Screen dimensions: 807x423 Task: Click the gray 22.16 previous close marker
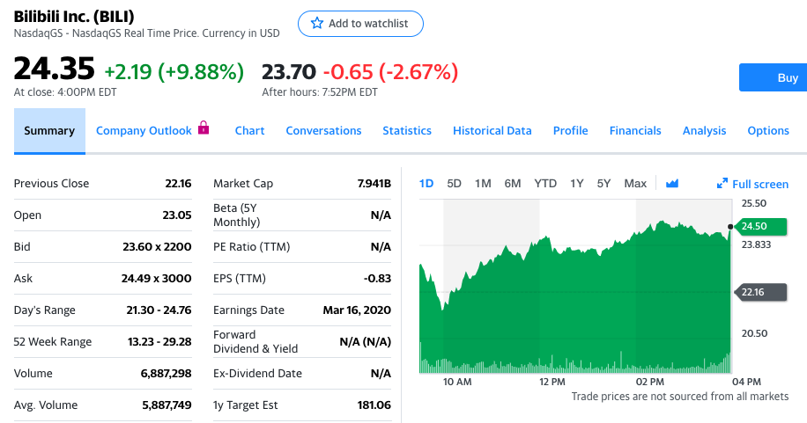point(760,292)
